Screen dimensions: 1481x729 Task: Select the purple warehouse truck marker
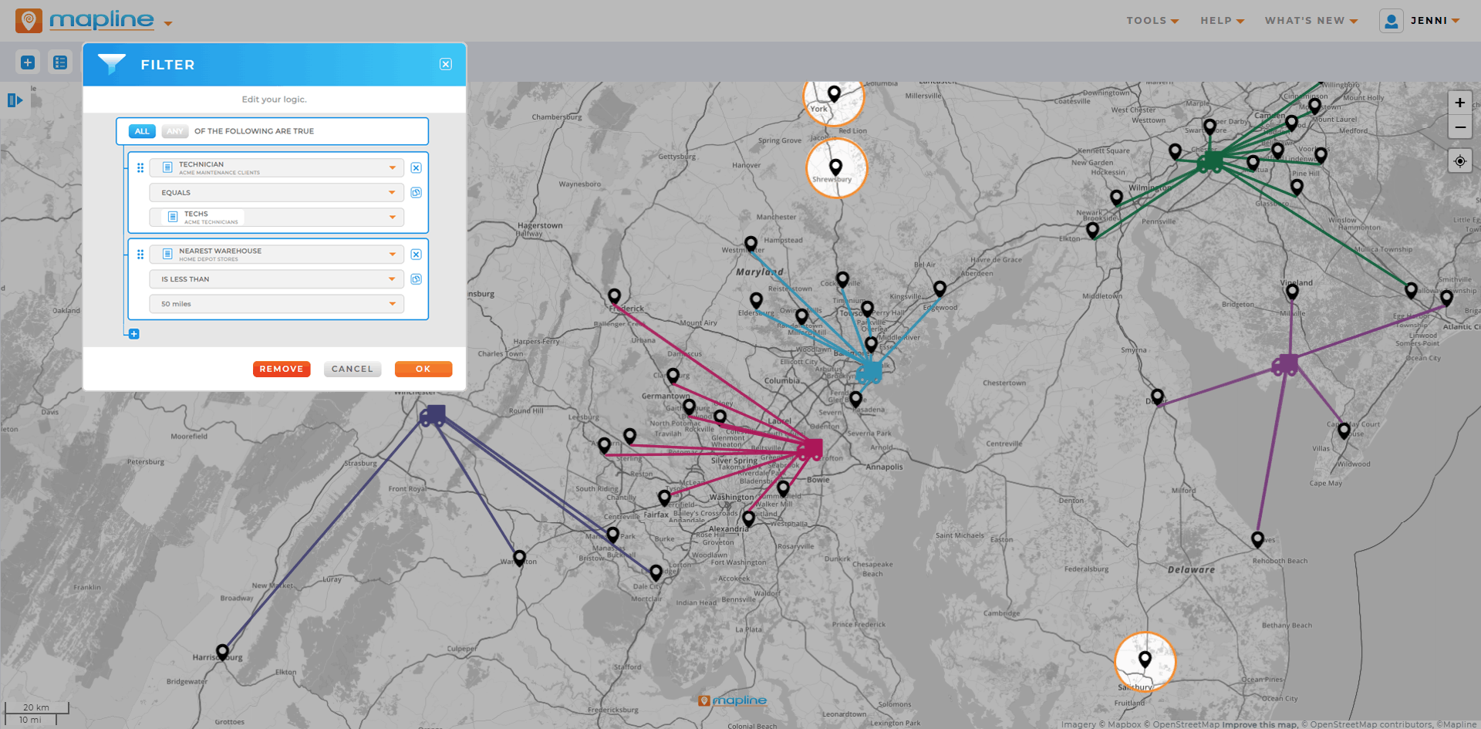pyautogui.click(x=1284, y=365)
